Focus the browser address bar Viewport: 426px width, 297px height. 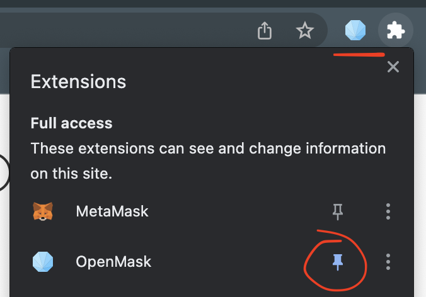(126, 30)
